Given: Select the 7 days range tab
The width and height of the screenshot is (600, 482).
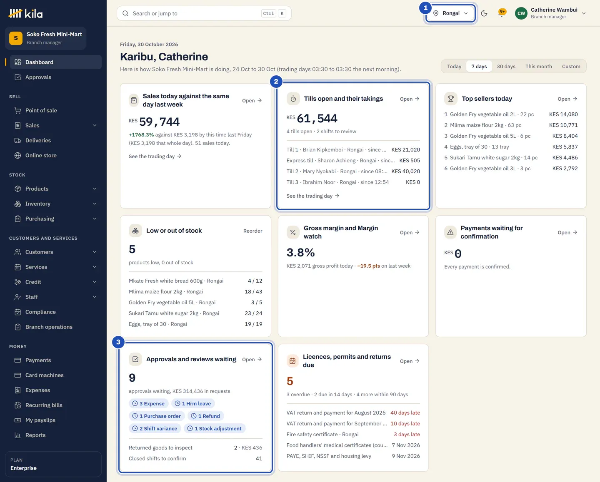Looking at the screenshot, I should [479, 67].
